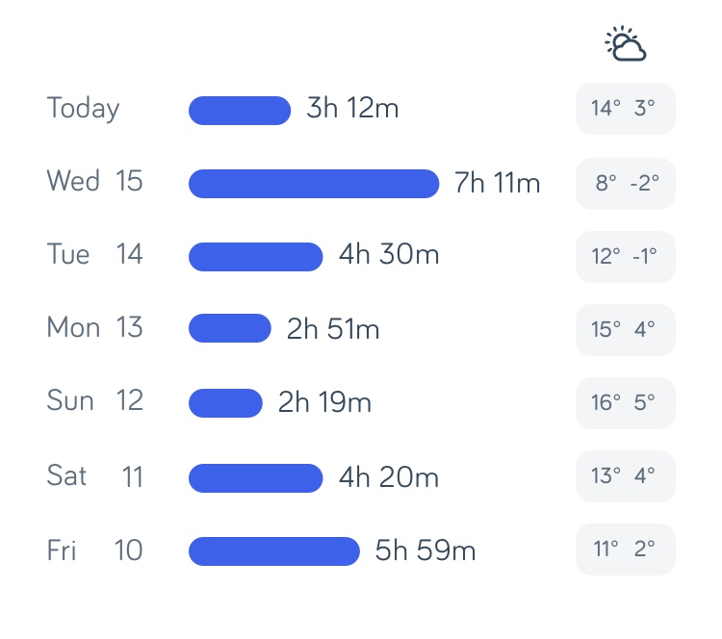This screenshot has width=722, height=639.
Task: Click the 8° -2° temperature badge
Action: pos(626,184)
